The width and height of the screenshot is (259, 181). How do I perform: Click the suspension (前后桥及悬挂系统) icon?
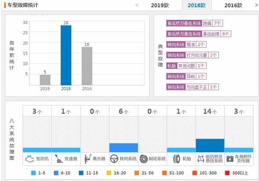[201, 159]
